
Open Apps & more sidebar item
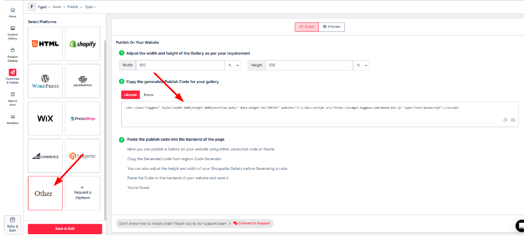click(13, 99)
